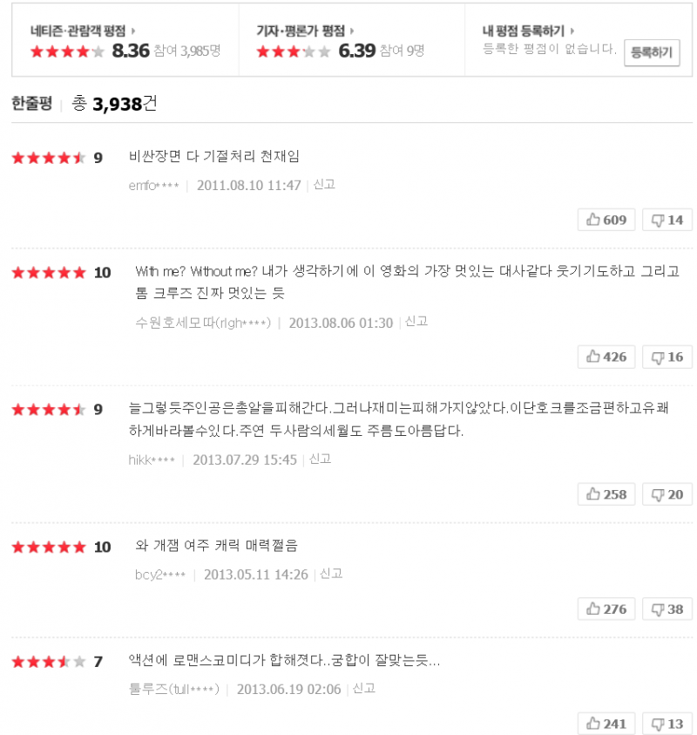
Task: Downvote the review showing 13 dislikes
Action: pos(667,724)
